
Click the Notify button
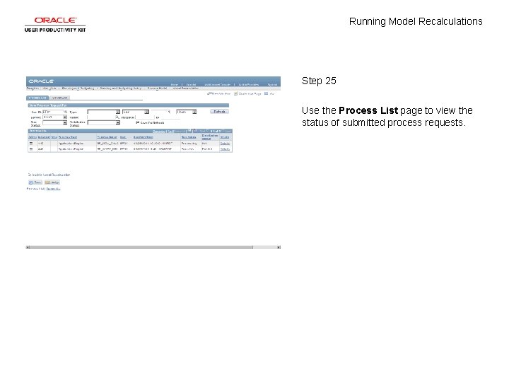click(52, 183)
